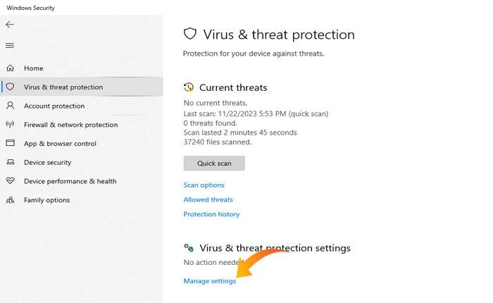
Task: Click the Device security laptop icon
Action: pos(11,162)
